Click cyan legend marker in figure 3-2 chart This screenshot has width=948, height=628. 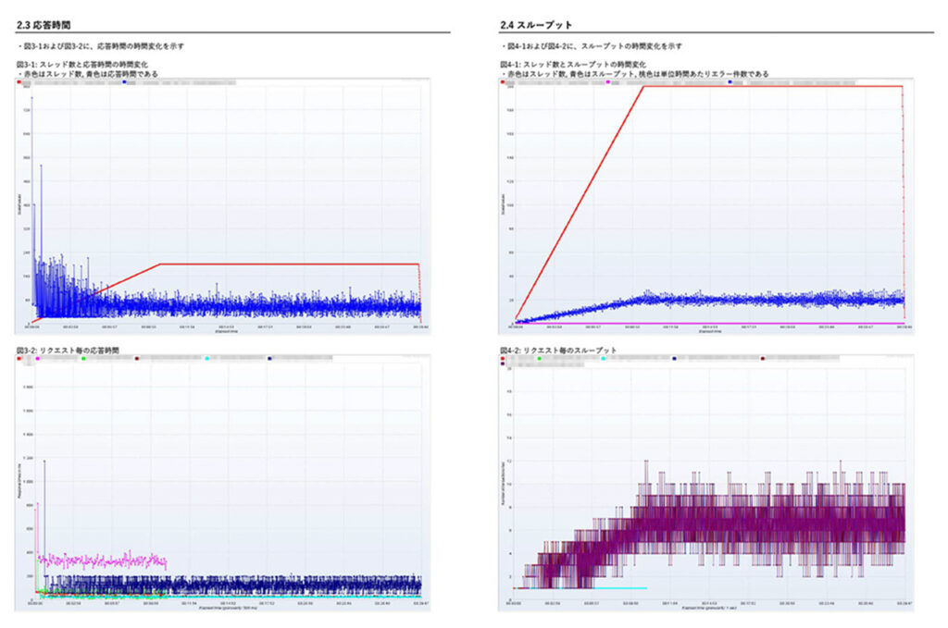pyautogui.click(x=208, y=358)
